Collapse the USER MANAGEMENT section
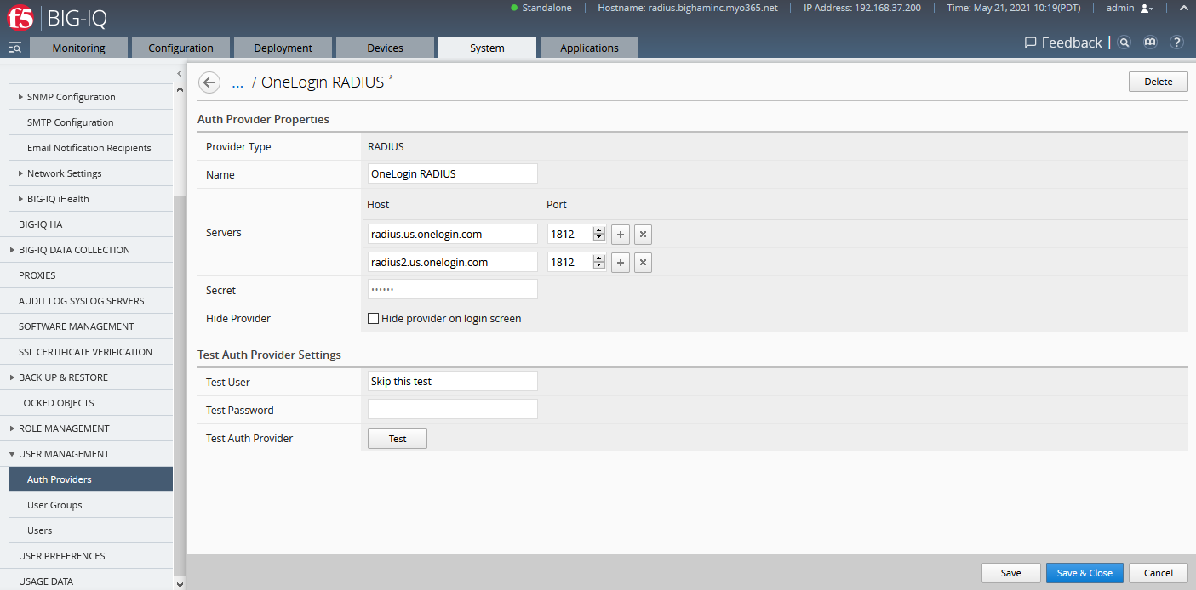The image size is (1196, 590). [x=11, y=454]
